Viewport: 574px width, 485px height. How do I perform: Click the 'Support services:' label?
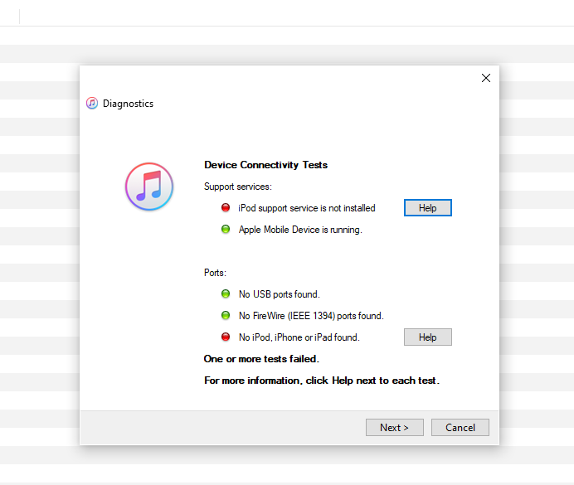coord(238,187)
